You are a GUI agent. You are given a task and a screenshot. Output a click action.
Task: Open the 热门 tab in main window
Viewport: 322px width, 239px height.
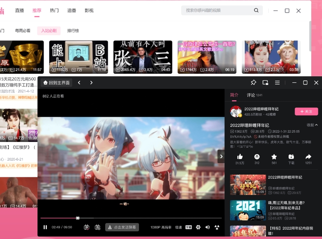pos(54,11)
